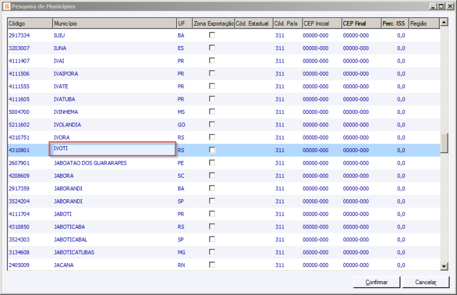Click the CEP Inicial column header
The height and width of the screenshot is (295, 457).
pyautogui.click(x=322, y=23)
